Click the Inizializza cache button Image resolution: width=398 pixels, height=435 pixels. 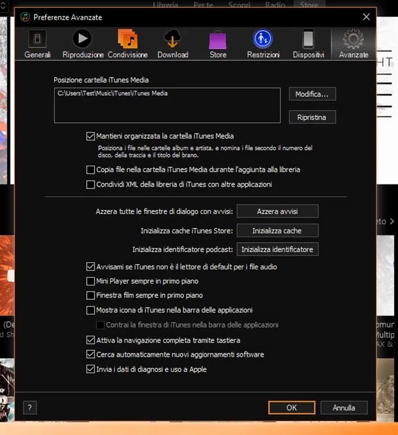[277, 230]
